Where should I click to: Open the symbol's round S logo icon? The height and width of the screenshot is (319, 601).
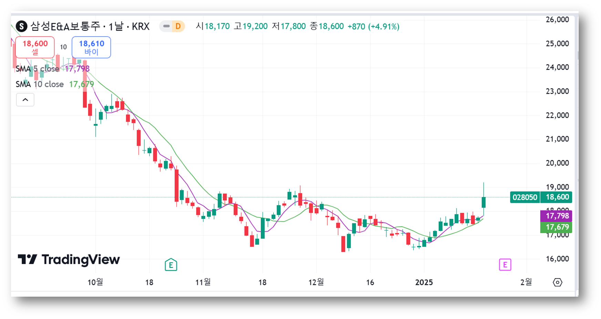pos(21,26)
